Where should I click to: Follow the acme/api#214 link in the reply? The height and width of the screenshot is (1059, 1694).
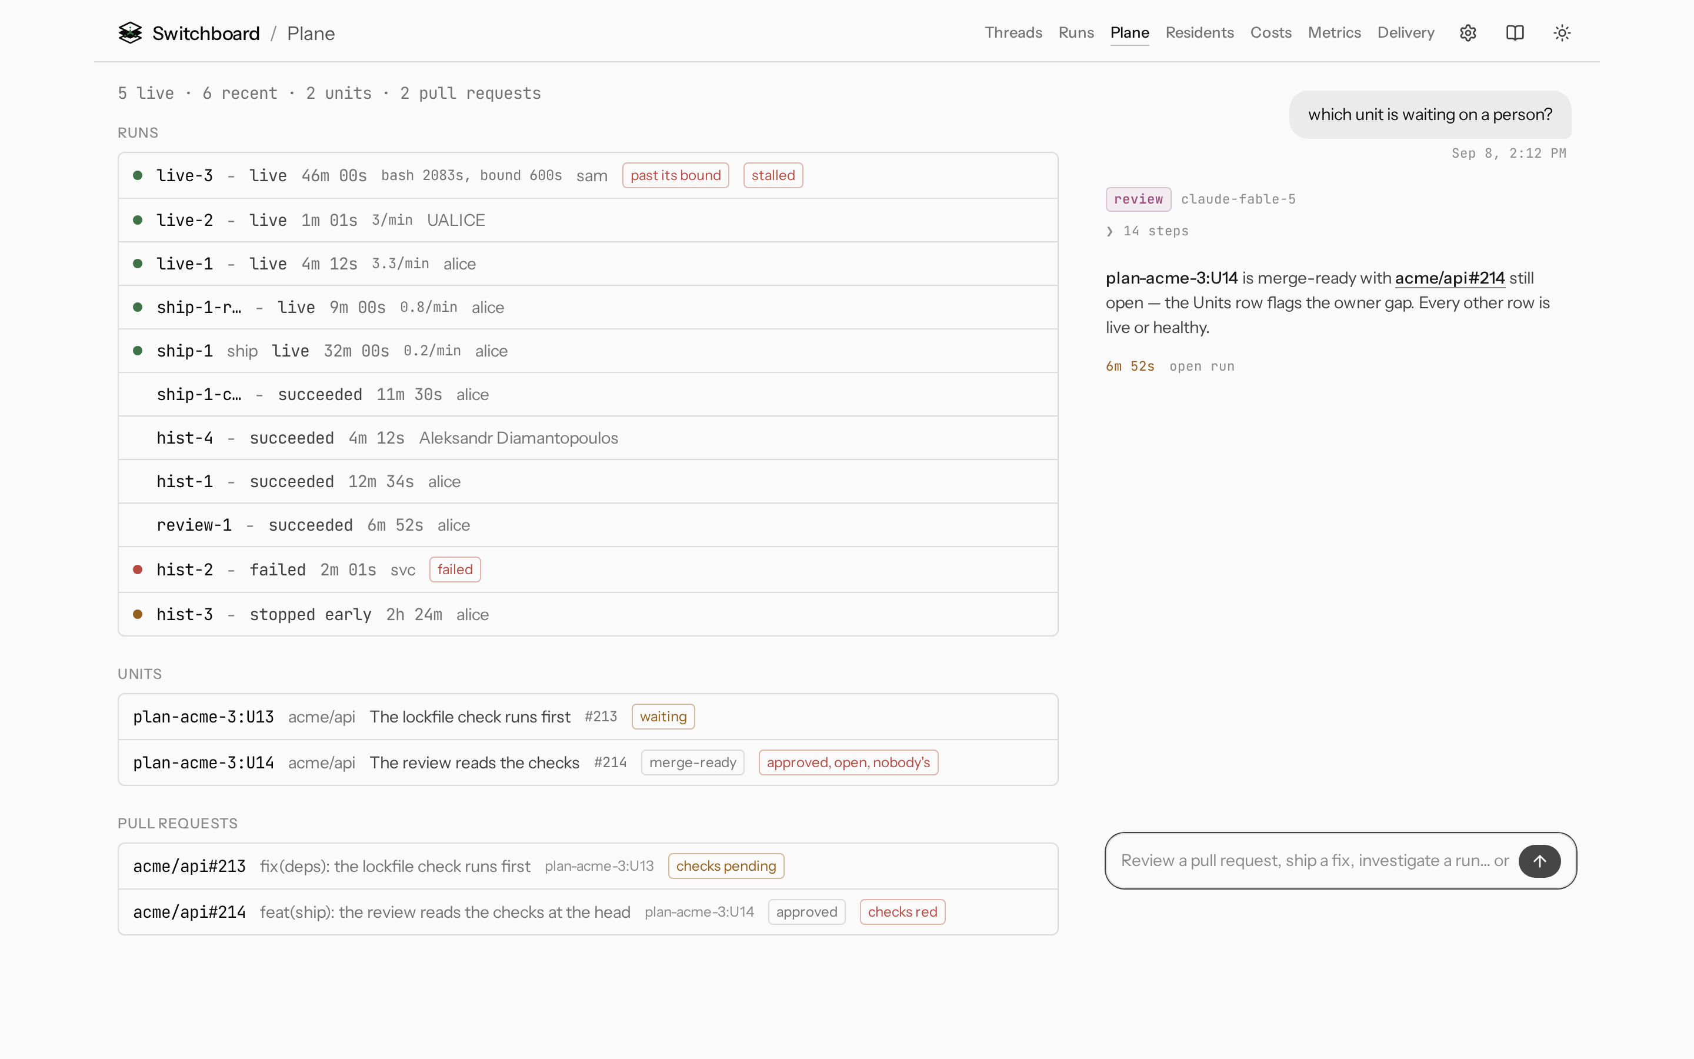point(1450,278)
